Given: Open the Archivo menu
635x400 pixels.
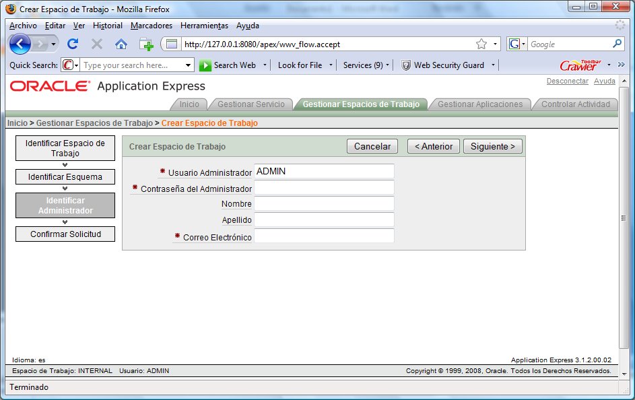Looking at the screenshot, I should coord(23,26).
